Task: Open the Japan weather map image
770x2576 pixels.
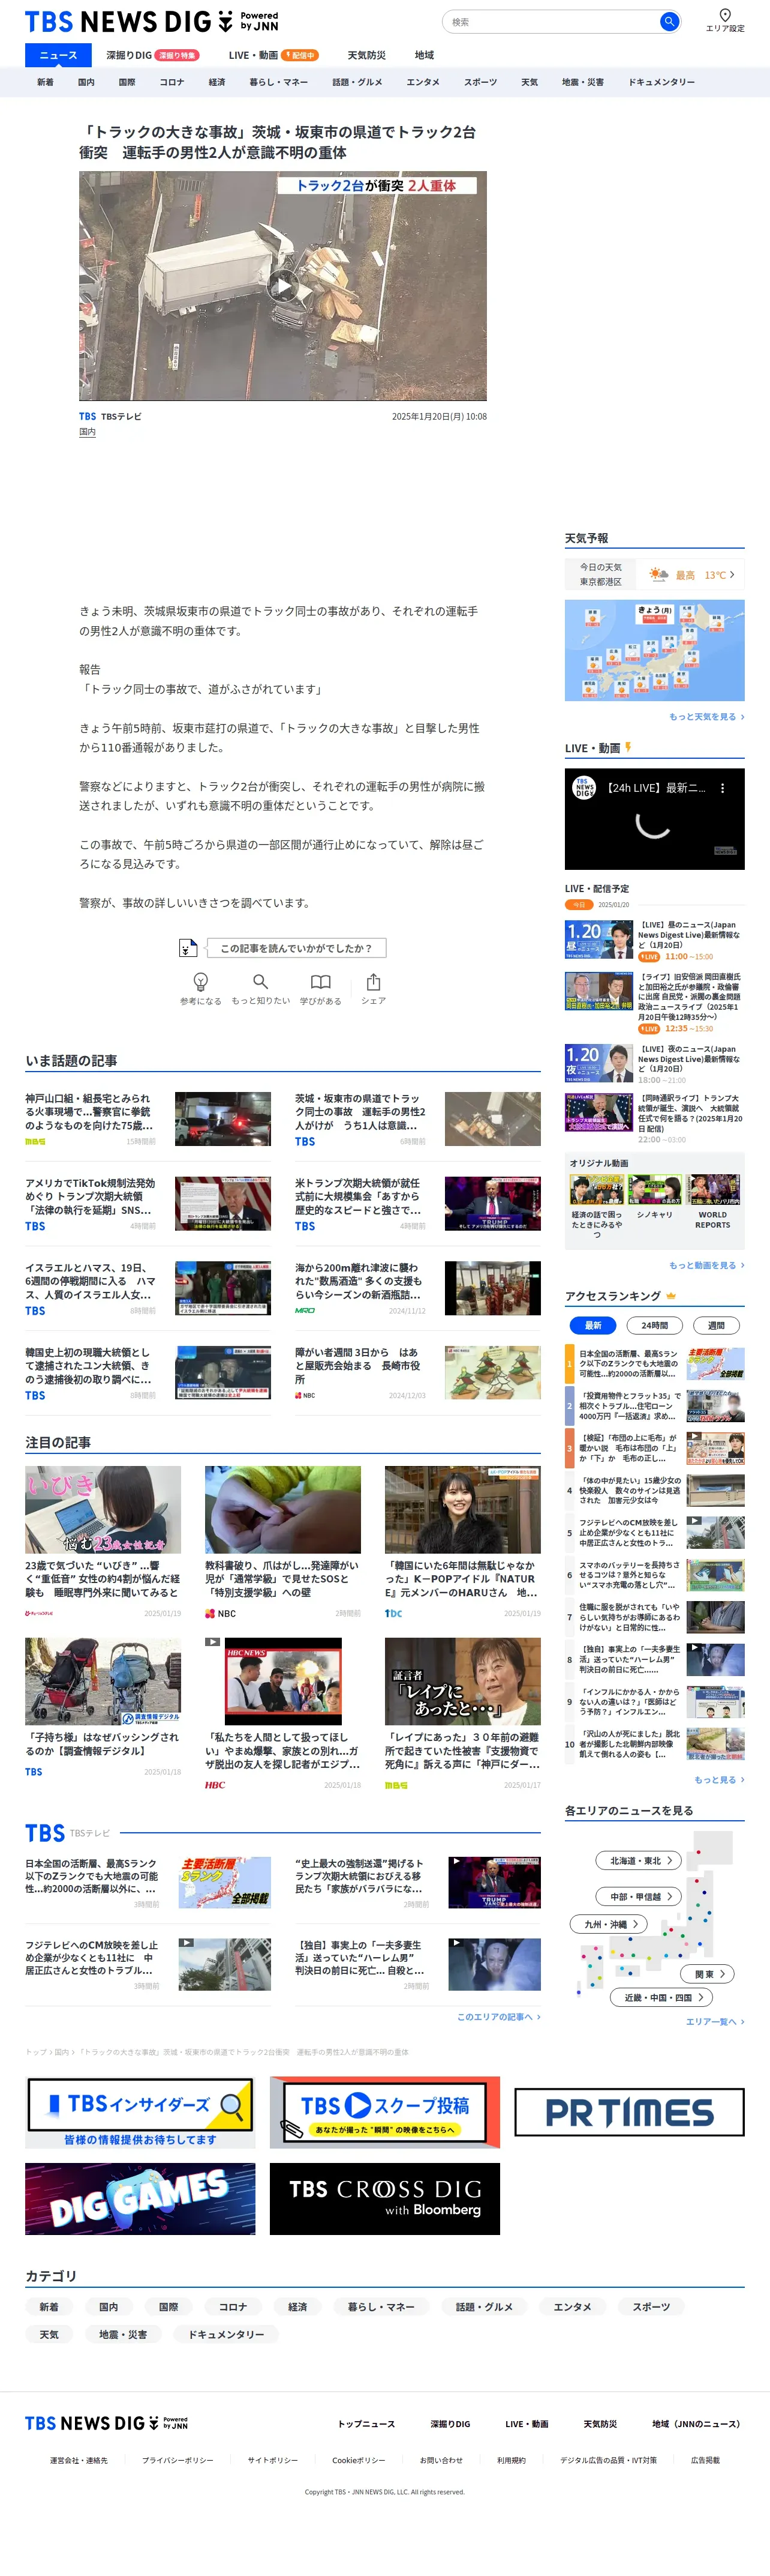Action: coord(654,650)
